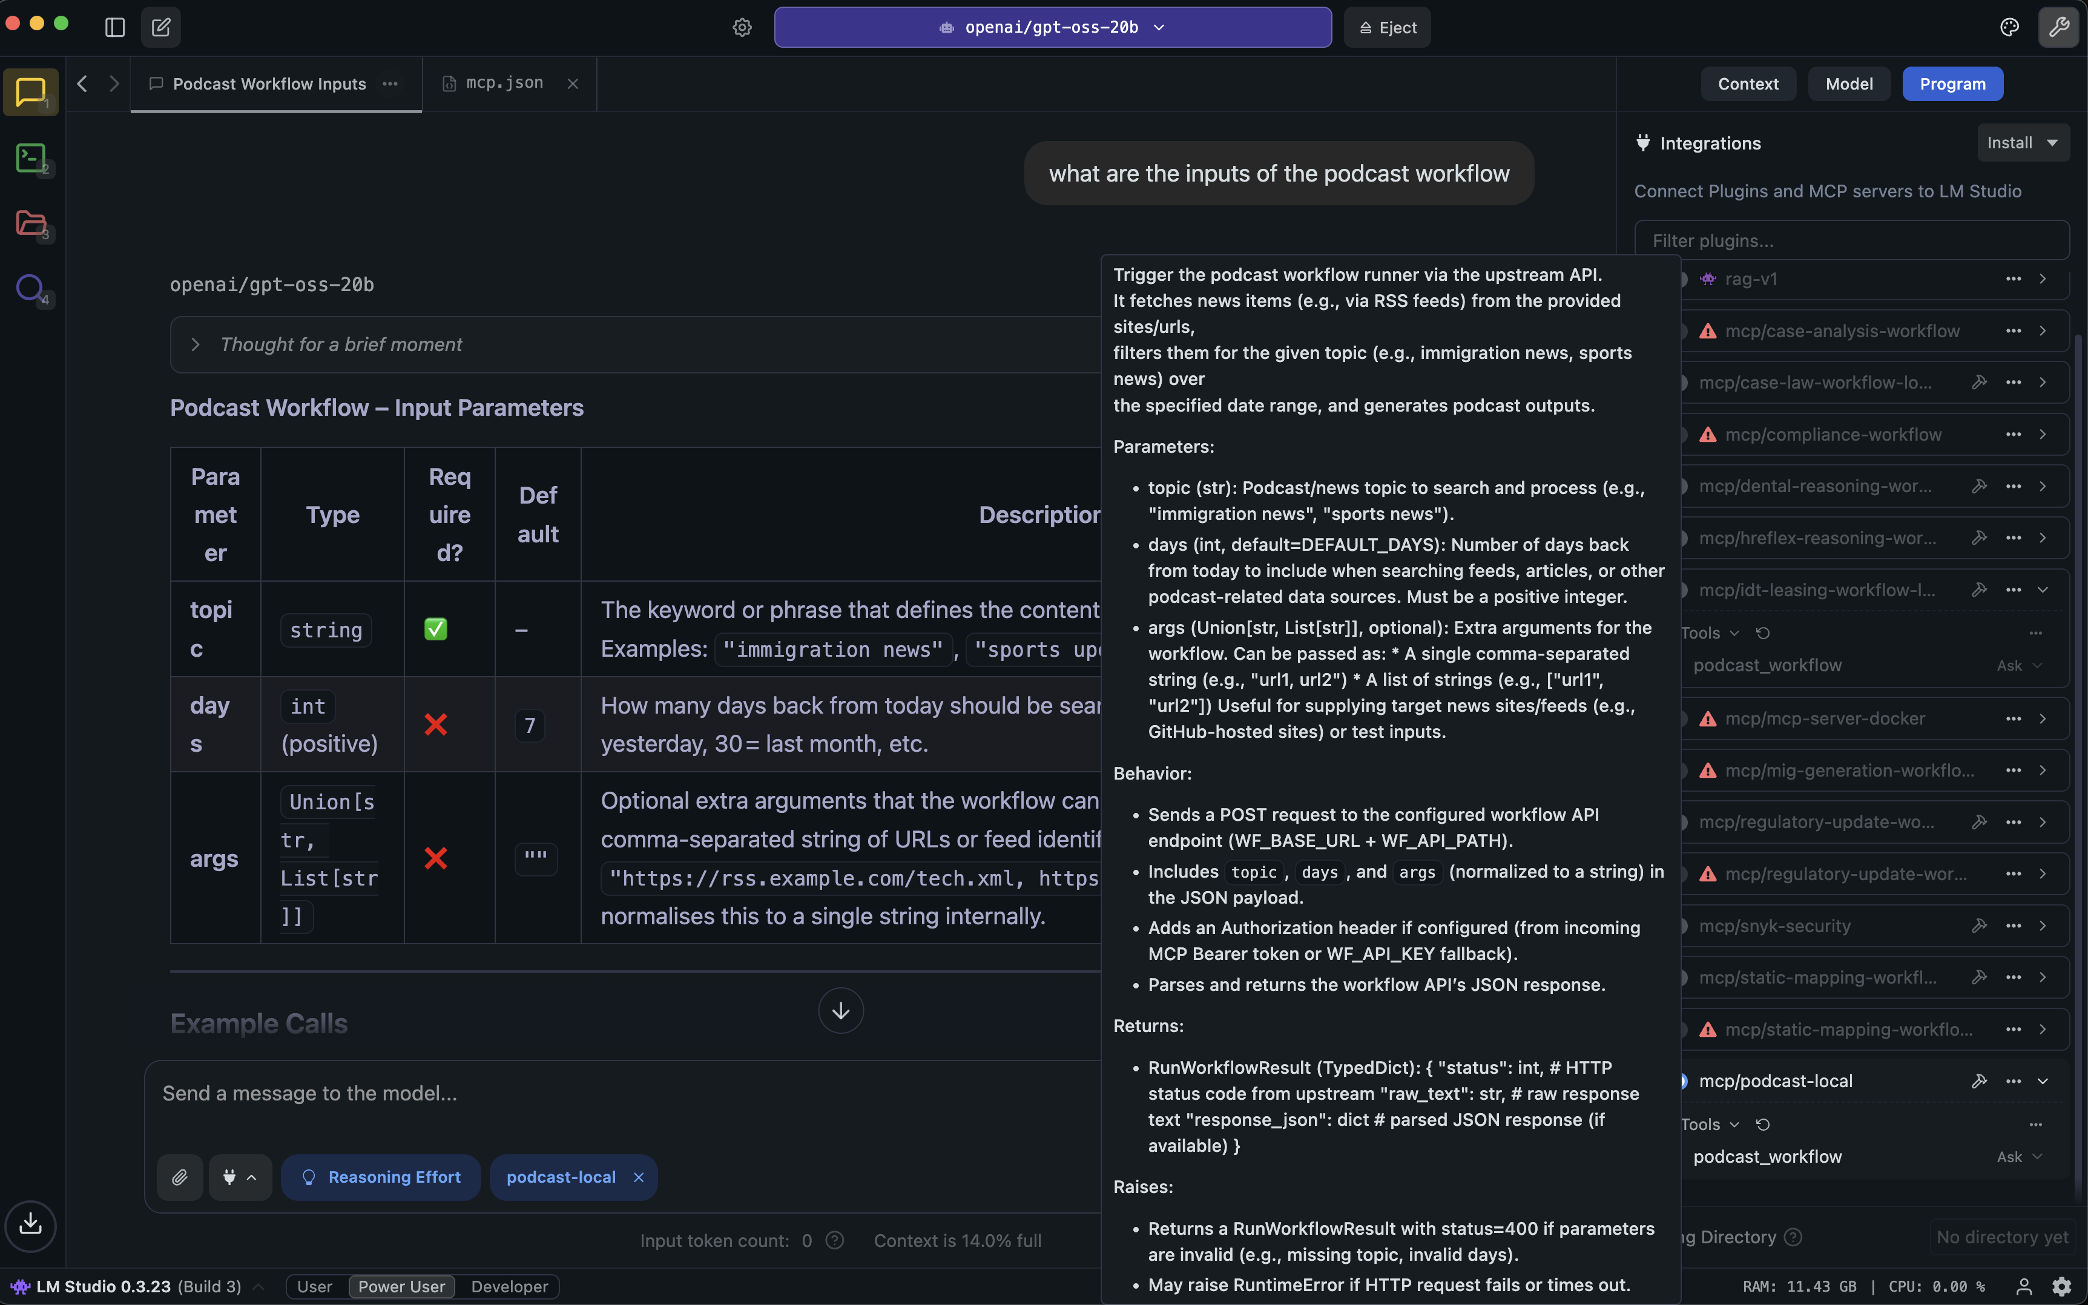Remove the podcast-local chip
This screenshot has height=1305, width=2088.
pos(639,1177)
